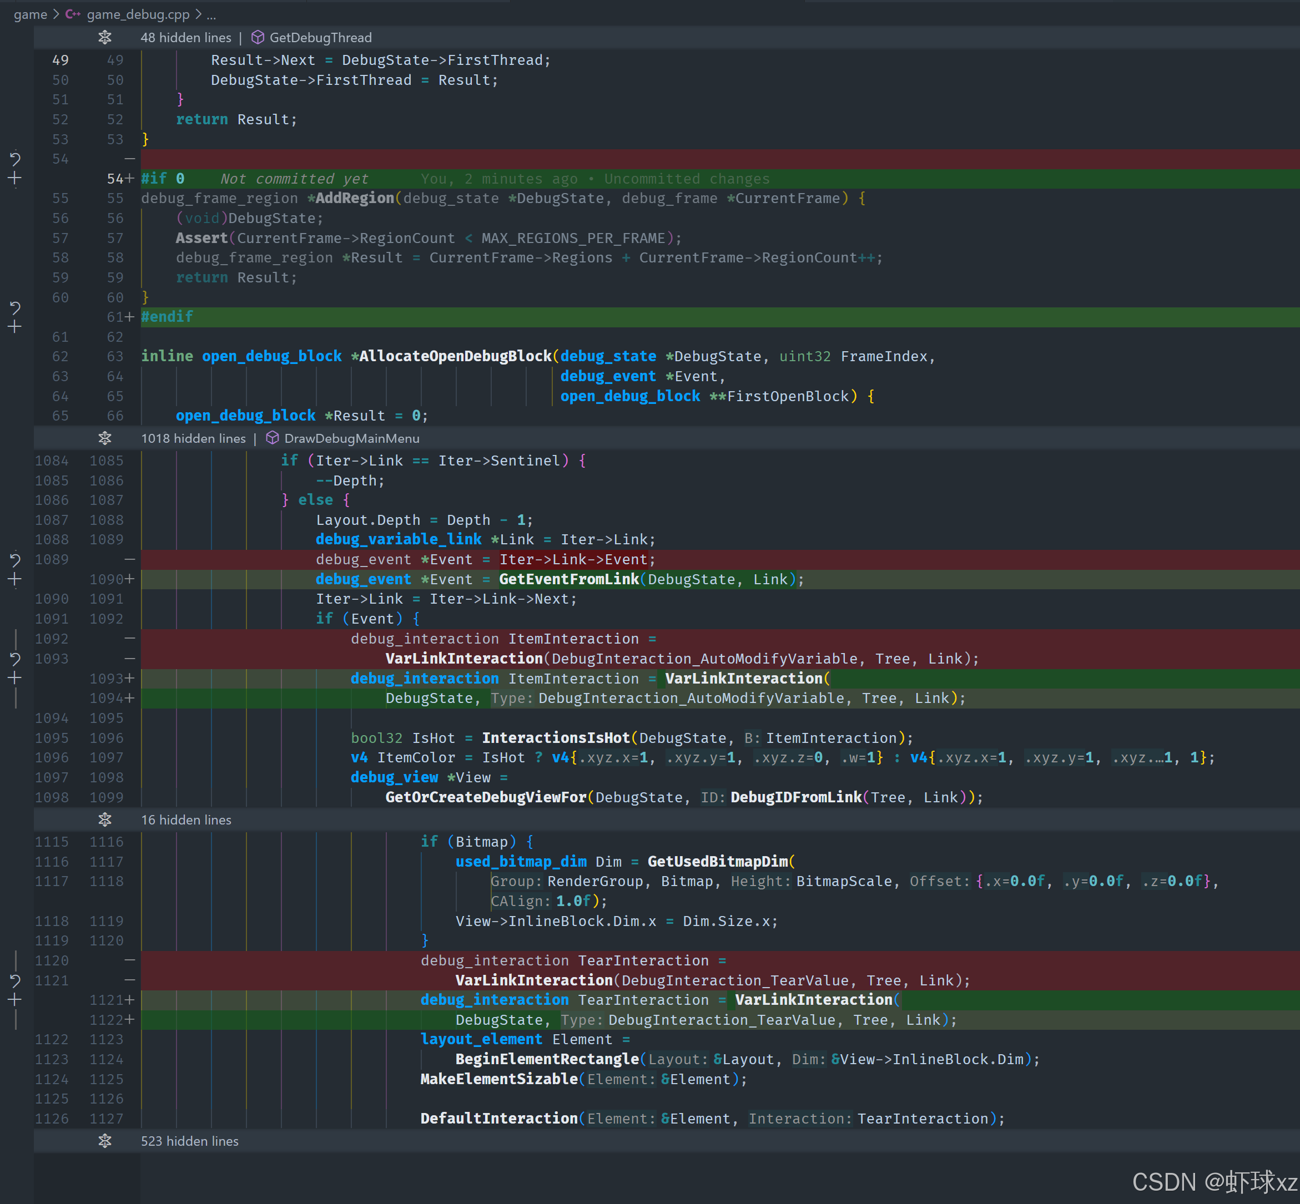
Task: Stage the #endif added line change
Action: pyautogui.click(x=15, y=327)
